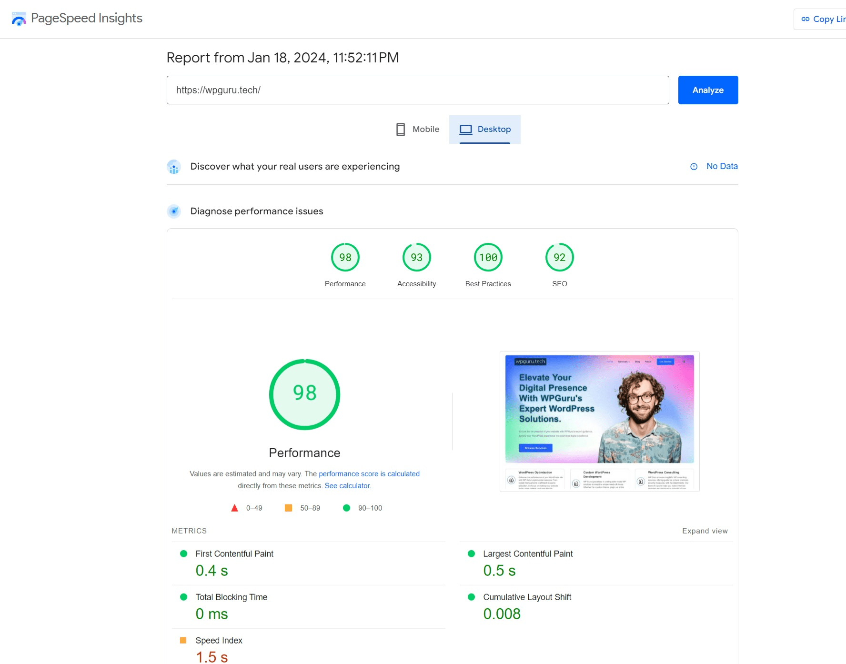Switch to the Mobile tab
The height and width of the screenshot is (664, 846).
tap(418, 129)
